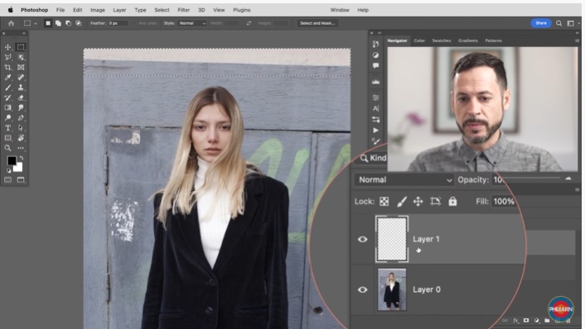Switch to the Swatches tab
Image resolution: width=585 pixels, height=329 pixels.
(442, 41)
